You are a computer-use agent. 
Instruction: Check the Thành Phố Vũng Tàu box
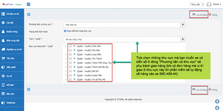coord(71,63)
